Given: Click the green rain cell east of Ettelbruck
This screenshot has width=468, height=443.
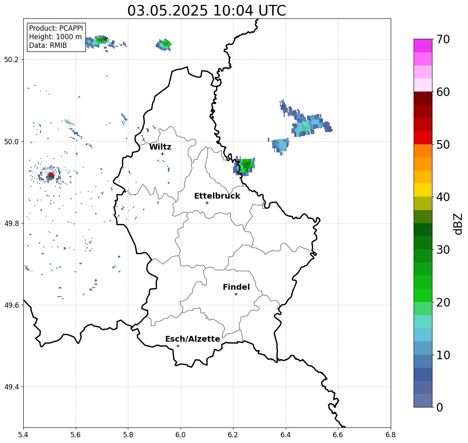Looking at the screenshot, I should [247, 166].
